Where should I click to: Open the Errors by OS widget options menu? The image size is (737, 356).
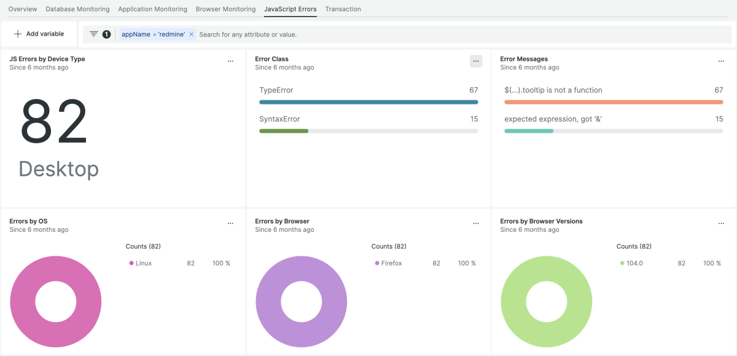pyautogui.click(x=230, y=224)
